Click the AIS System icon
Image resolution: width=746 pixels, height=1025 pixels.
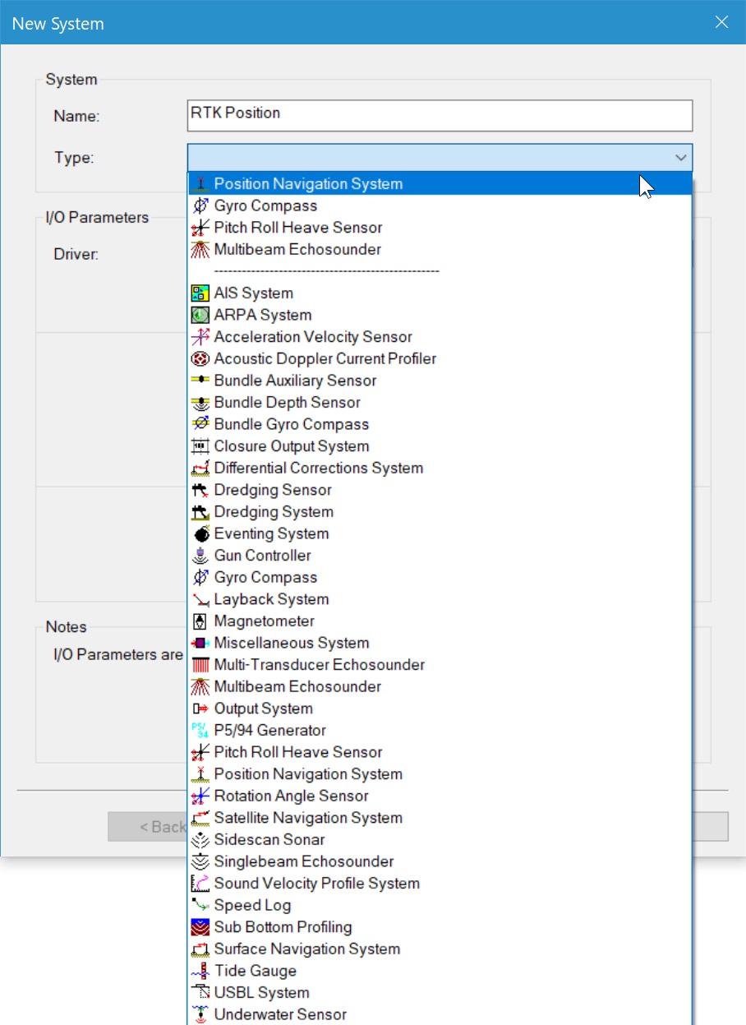point(200,293)
